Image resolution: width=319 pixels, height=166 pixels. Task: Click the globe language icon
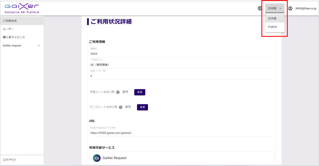coord(260,8)
